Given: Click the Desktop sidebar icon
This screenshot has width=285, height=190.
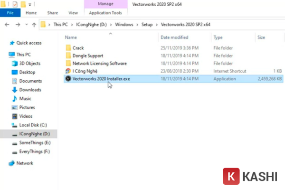Looking at the screenshot, I should [x=15, y=72].
